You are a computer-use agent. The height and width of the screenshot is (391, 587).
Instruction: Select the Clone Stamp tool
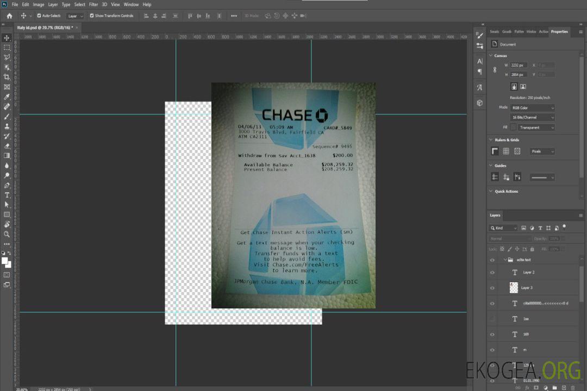[x=7, y=127]
